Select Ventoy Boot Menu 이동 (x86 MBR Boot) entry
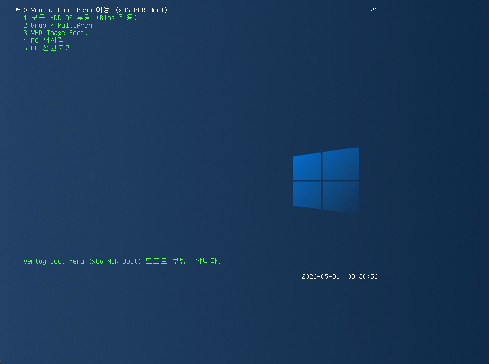 pyautogui.click(x=95, y=10)
